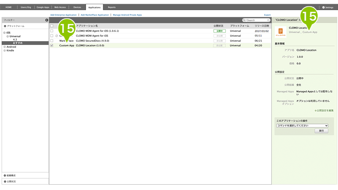Switch to the Web Access tab
Screen dimensions: 338x190
click(60, 7)
